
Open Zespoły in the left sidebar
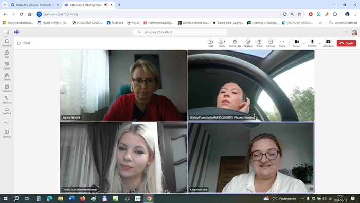point(7,66)
